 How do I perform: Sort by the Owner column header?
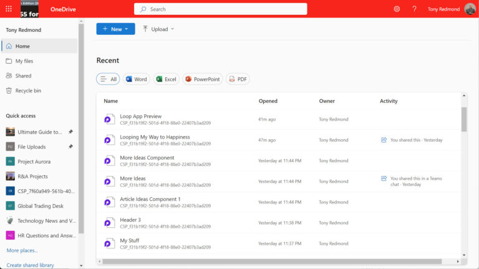(x=327, y=101)
